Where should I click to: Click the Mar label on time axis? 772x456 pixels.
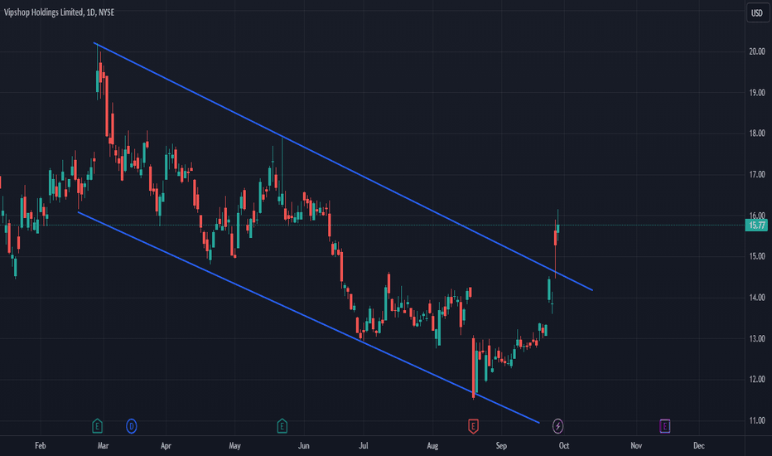click(x=103, y=446)
